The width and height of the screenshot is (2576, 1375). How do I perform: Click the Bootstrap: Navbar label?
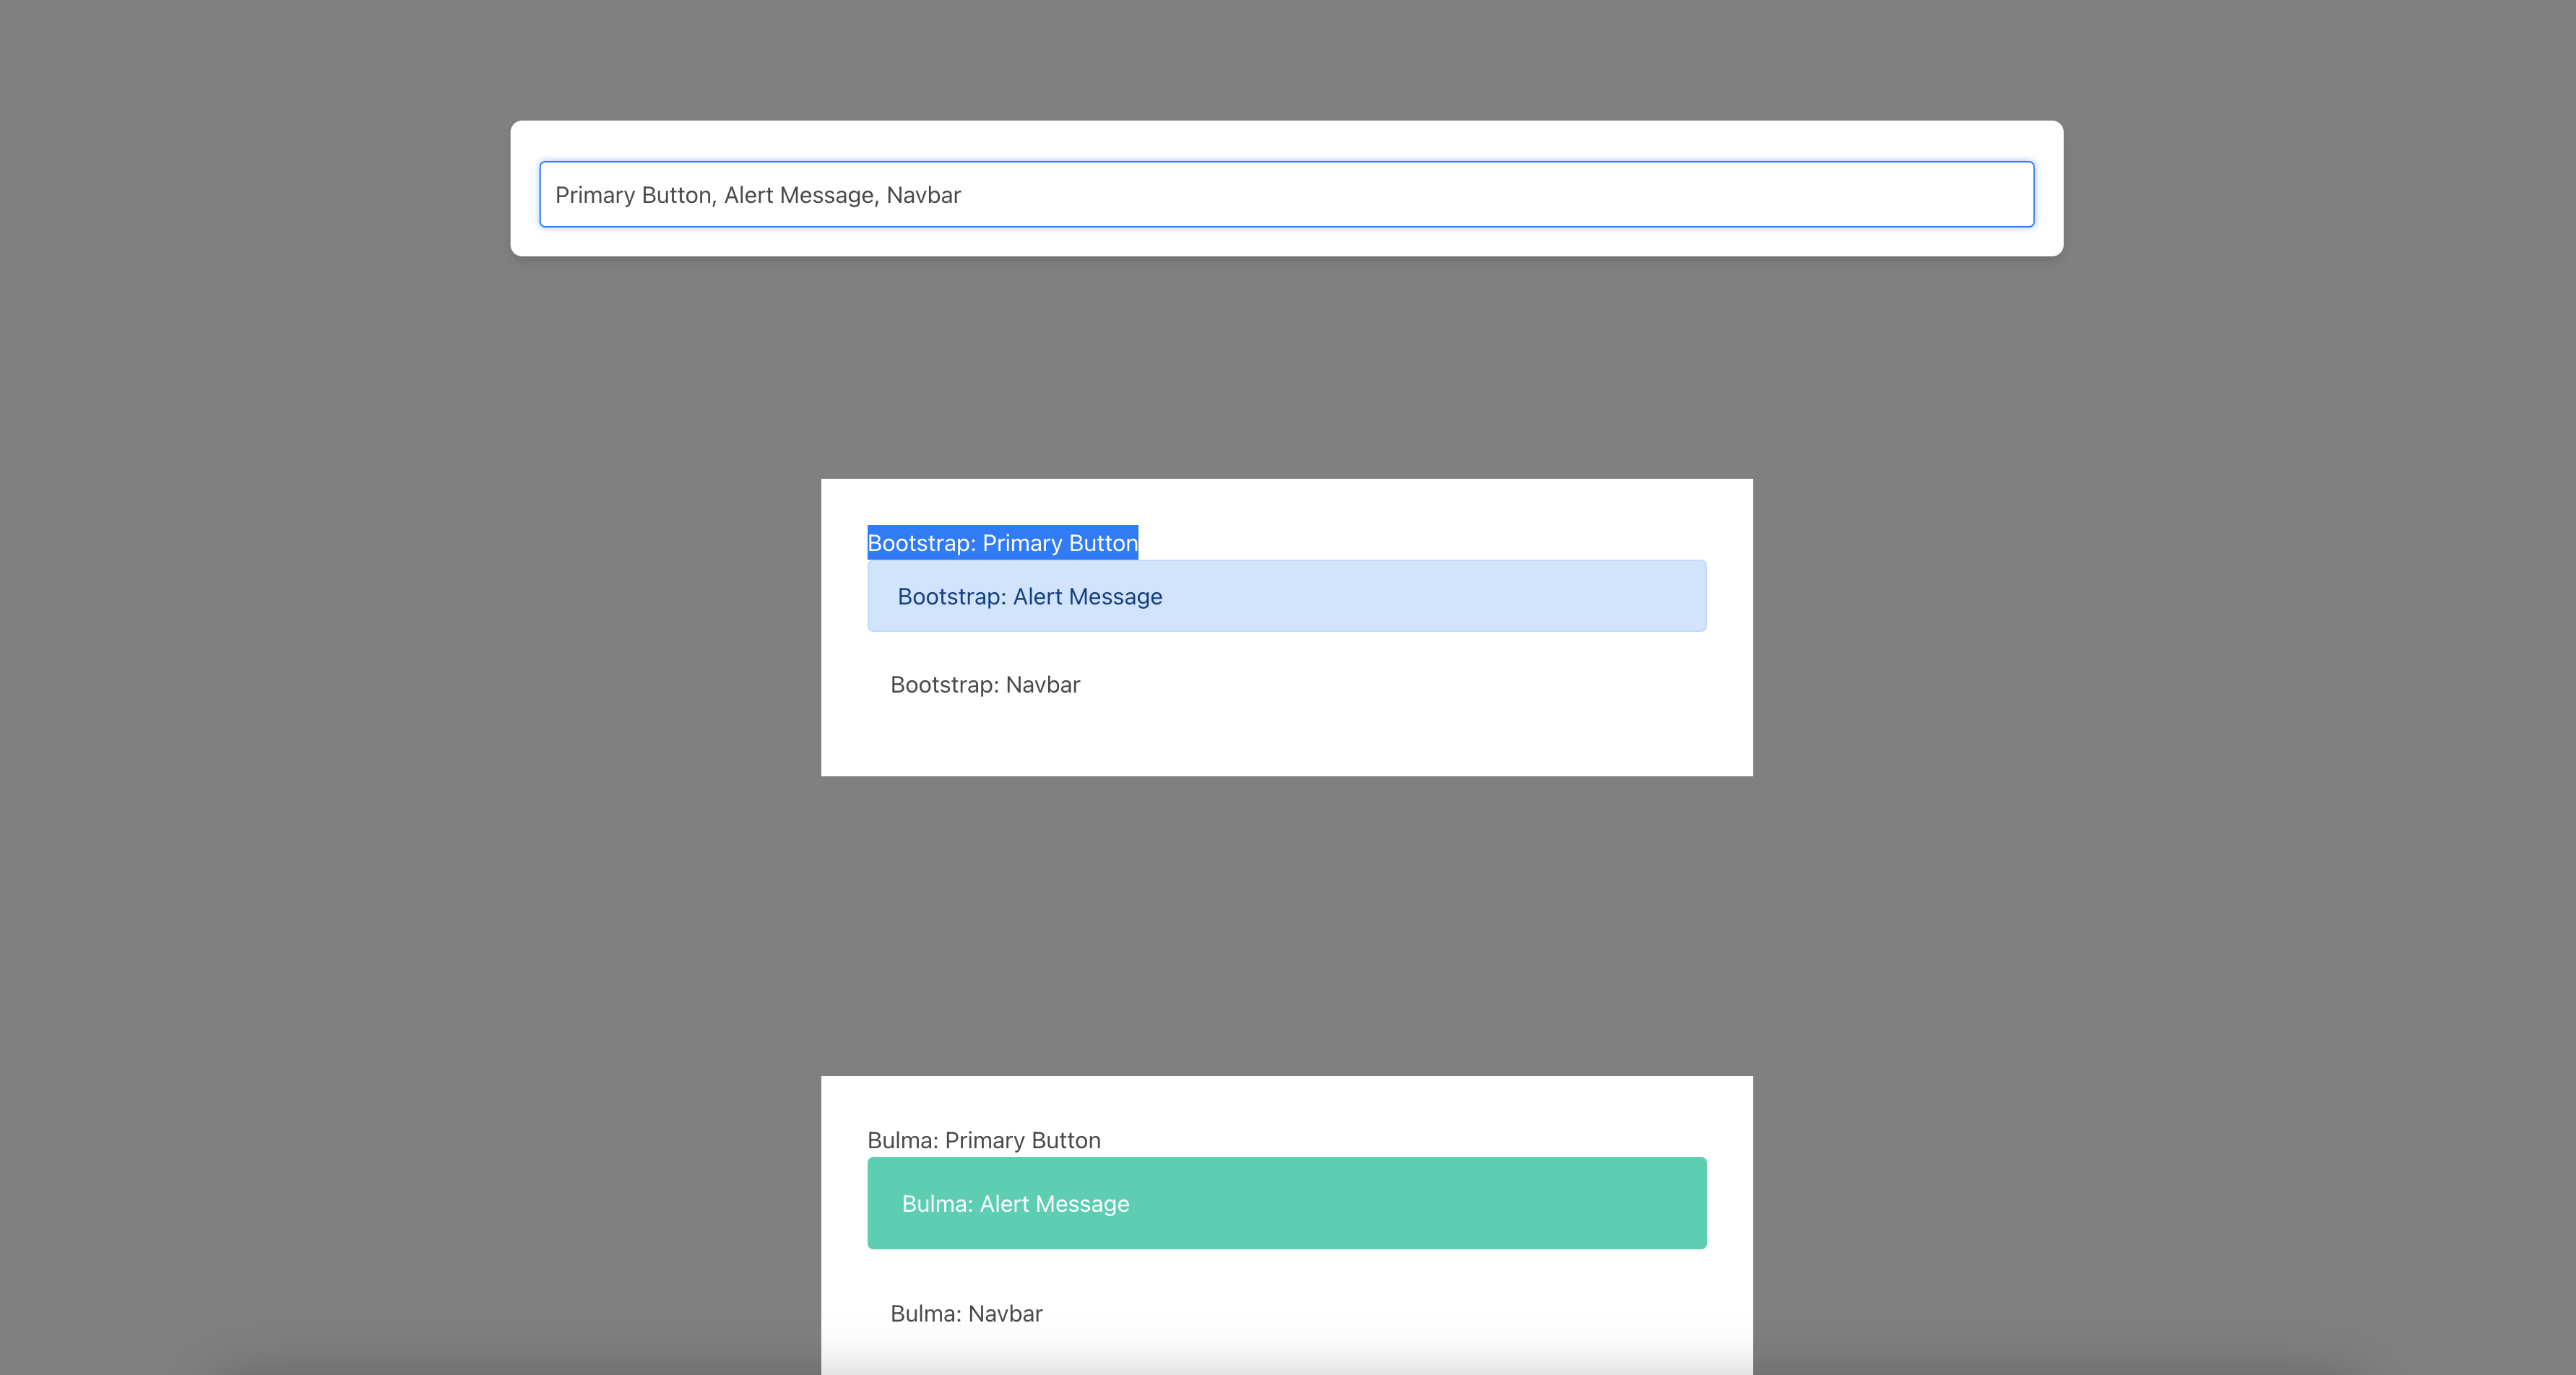(984, 685)
